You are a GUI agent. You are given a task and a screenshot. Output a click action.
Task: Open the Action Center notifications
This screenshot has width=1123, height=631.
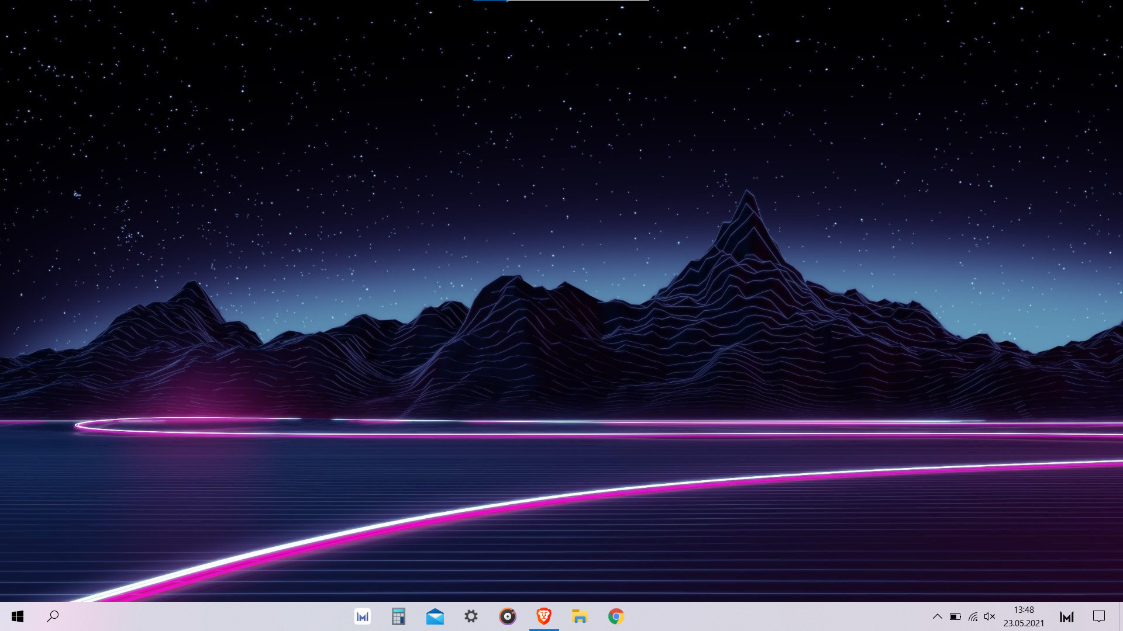(x=1099, y=616)
